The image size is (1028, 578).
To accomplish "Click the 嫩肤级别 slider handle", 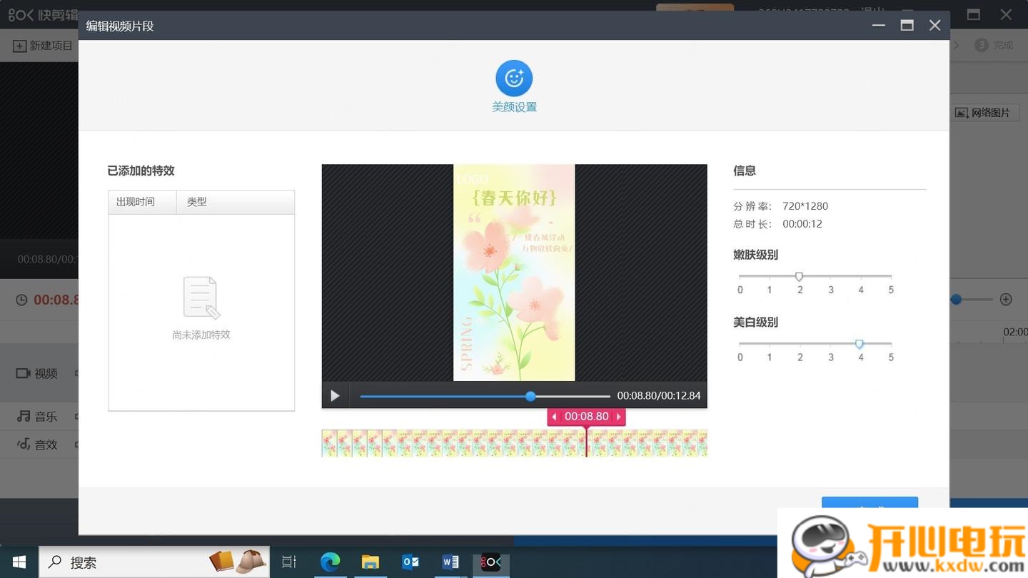I will 799,277.
